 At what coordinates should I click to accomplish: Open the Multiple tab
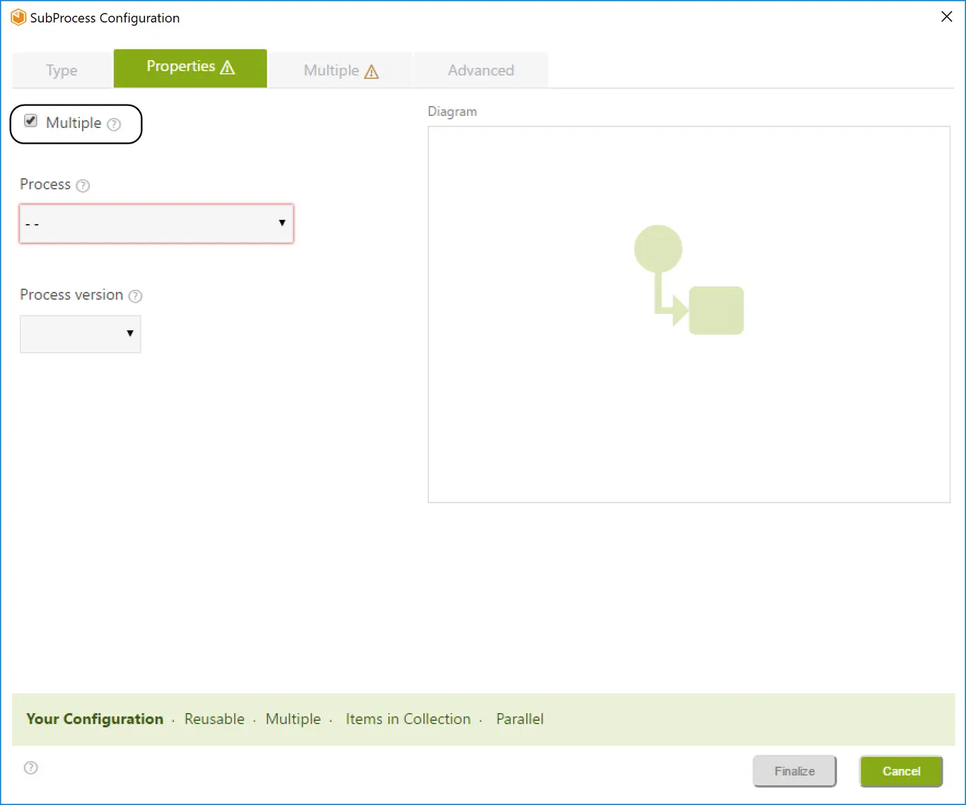341,70
